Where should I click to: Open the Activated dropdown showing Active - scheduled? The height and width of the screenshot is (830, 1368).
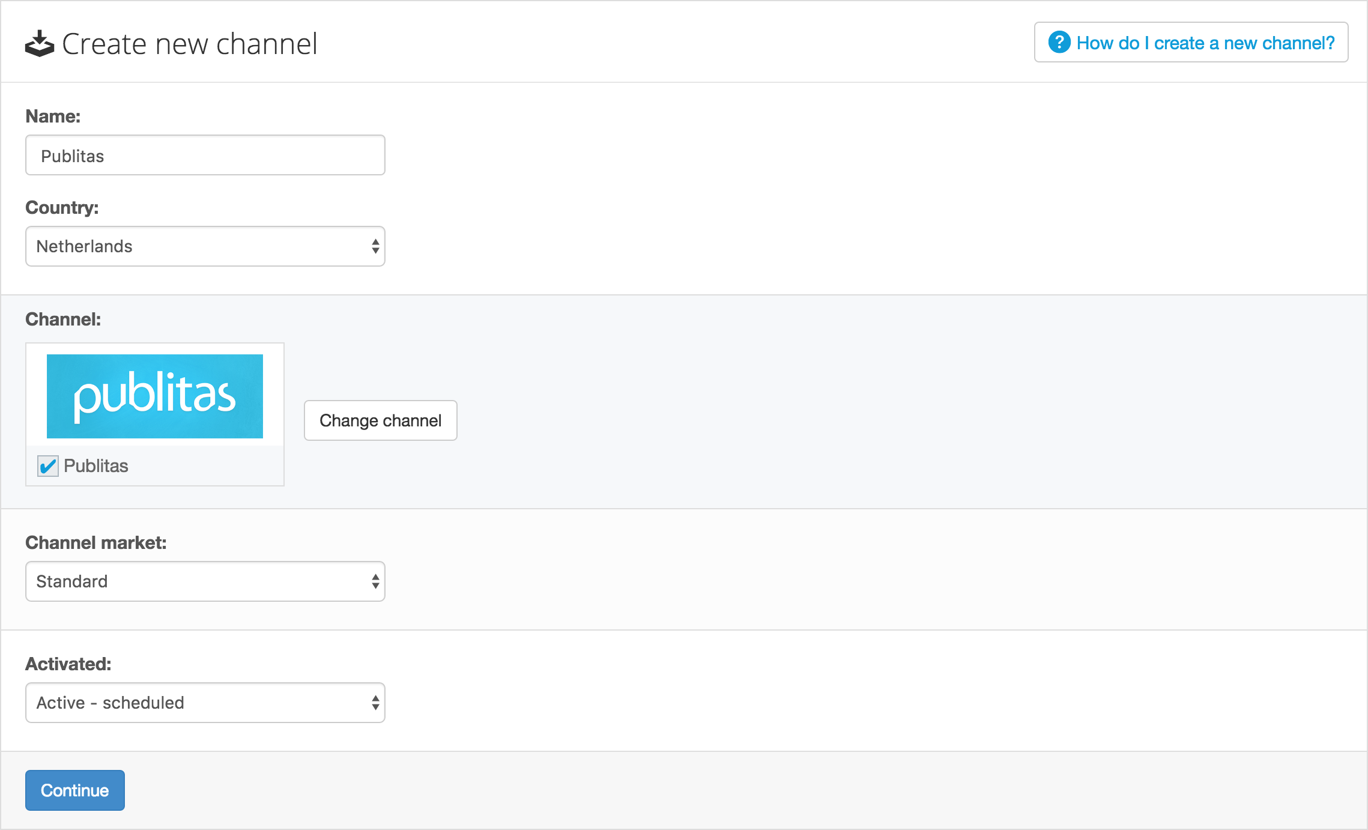point(205,702)
